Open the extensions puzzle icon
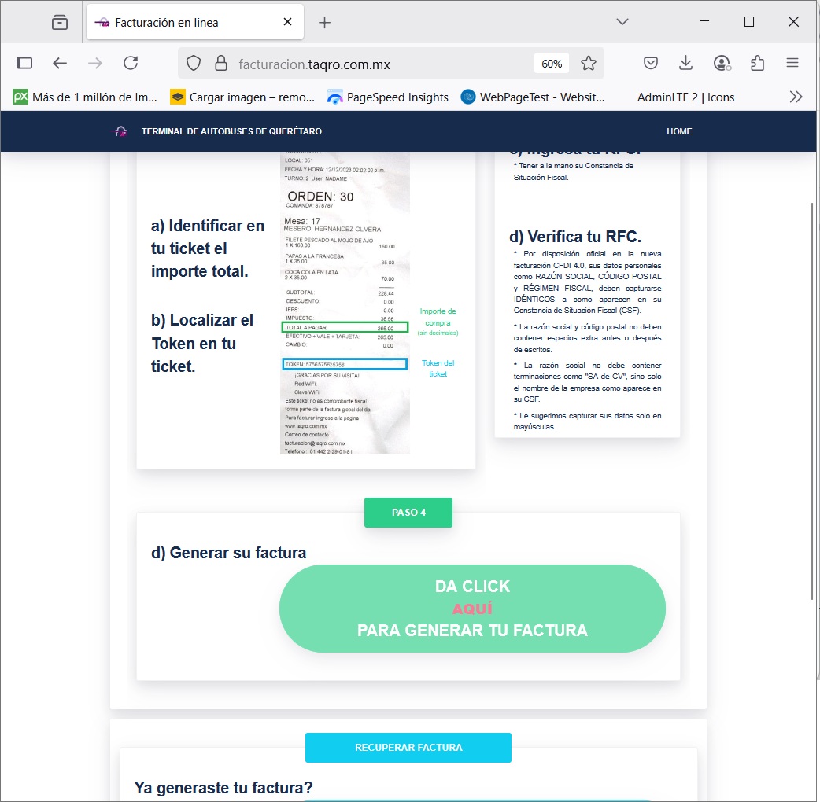 pos(757,64)
